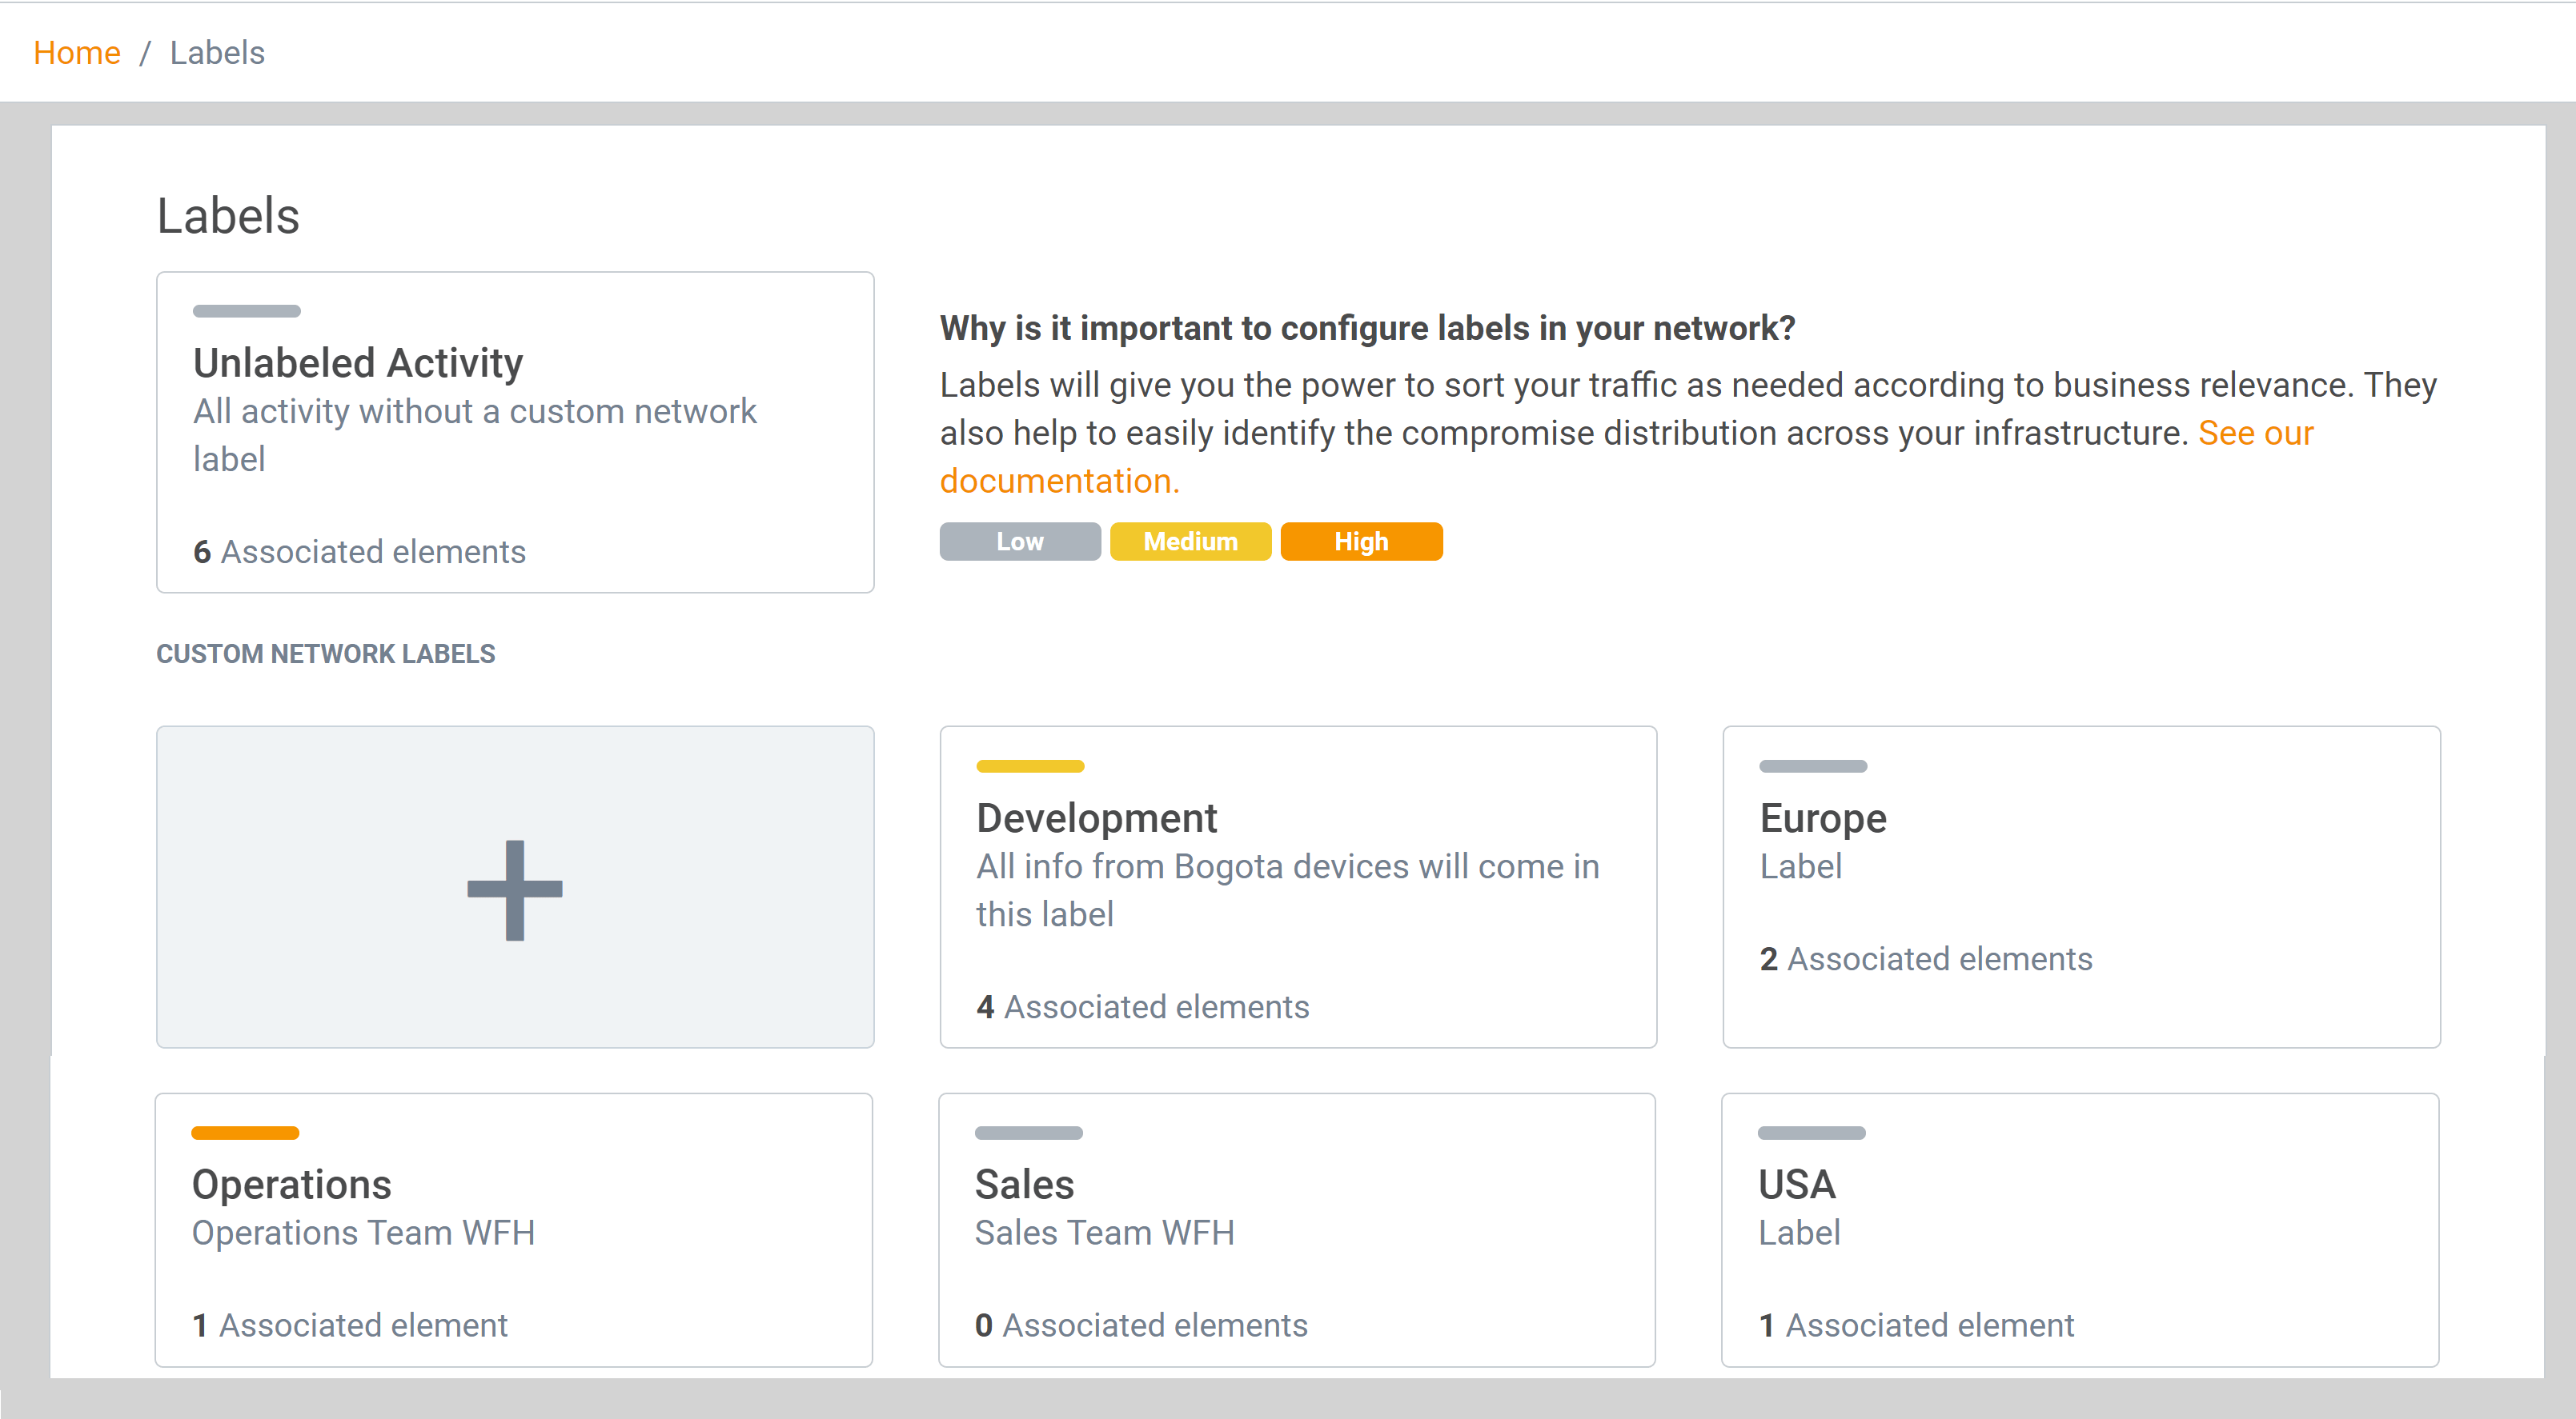Viewport: 2576px width, 1419px height.
Task: Click 4 Associated elements in Development
Action: (1142, 1006)
